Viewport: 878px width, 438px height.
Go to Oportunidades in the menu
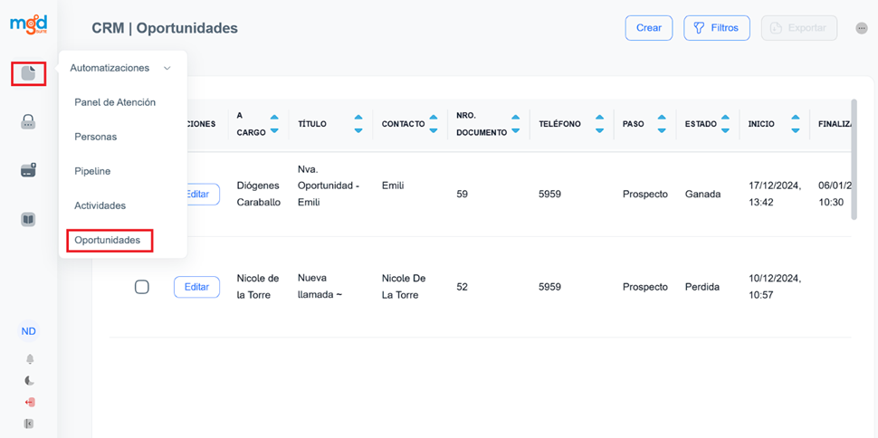click(x=108, y=240)
